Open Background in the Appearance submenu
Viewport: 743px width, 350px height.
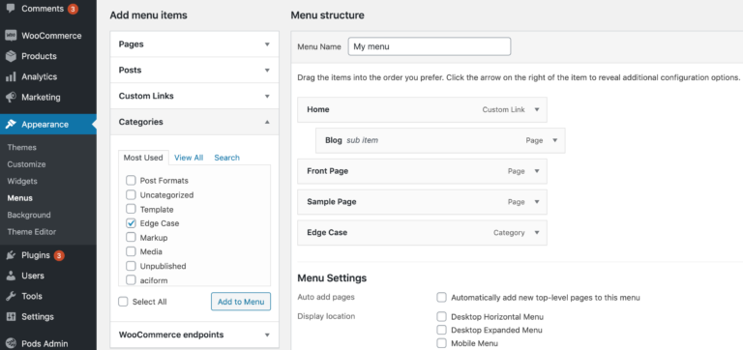coord(29,215)
